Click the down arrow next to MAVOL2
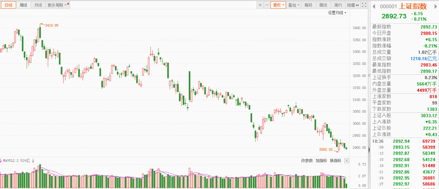Screen dimensions: 439x189 point(33,161)
